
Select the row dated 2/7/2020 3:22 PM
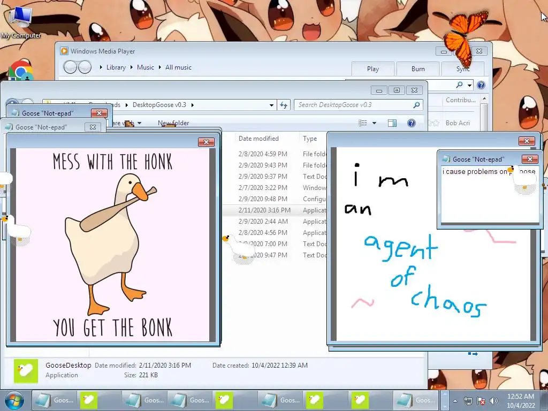tap(275, 187)
